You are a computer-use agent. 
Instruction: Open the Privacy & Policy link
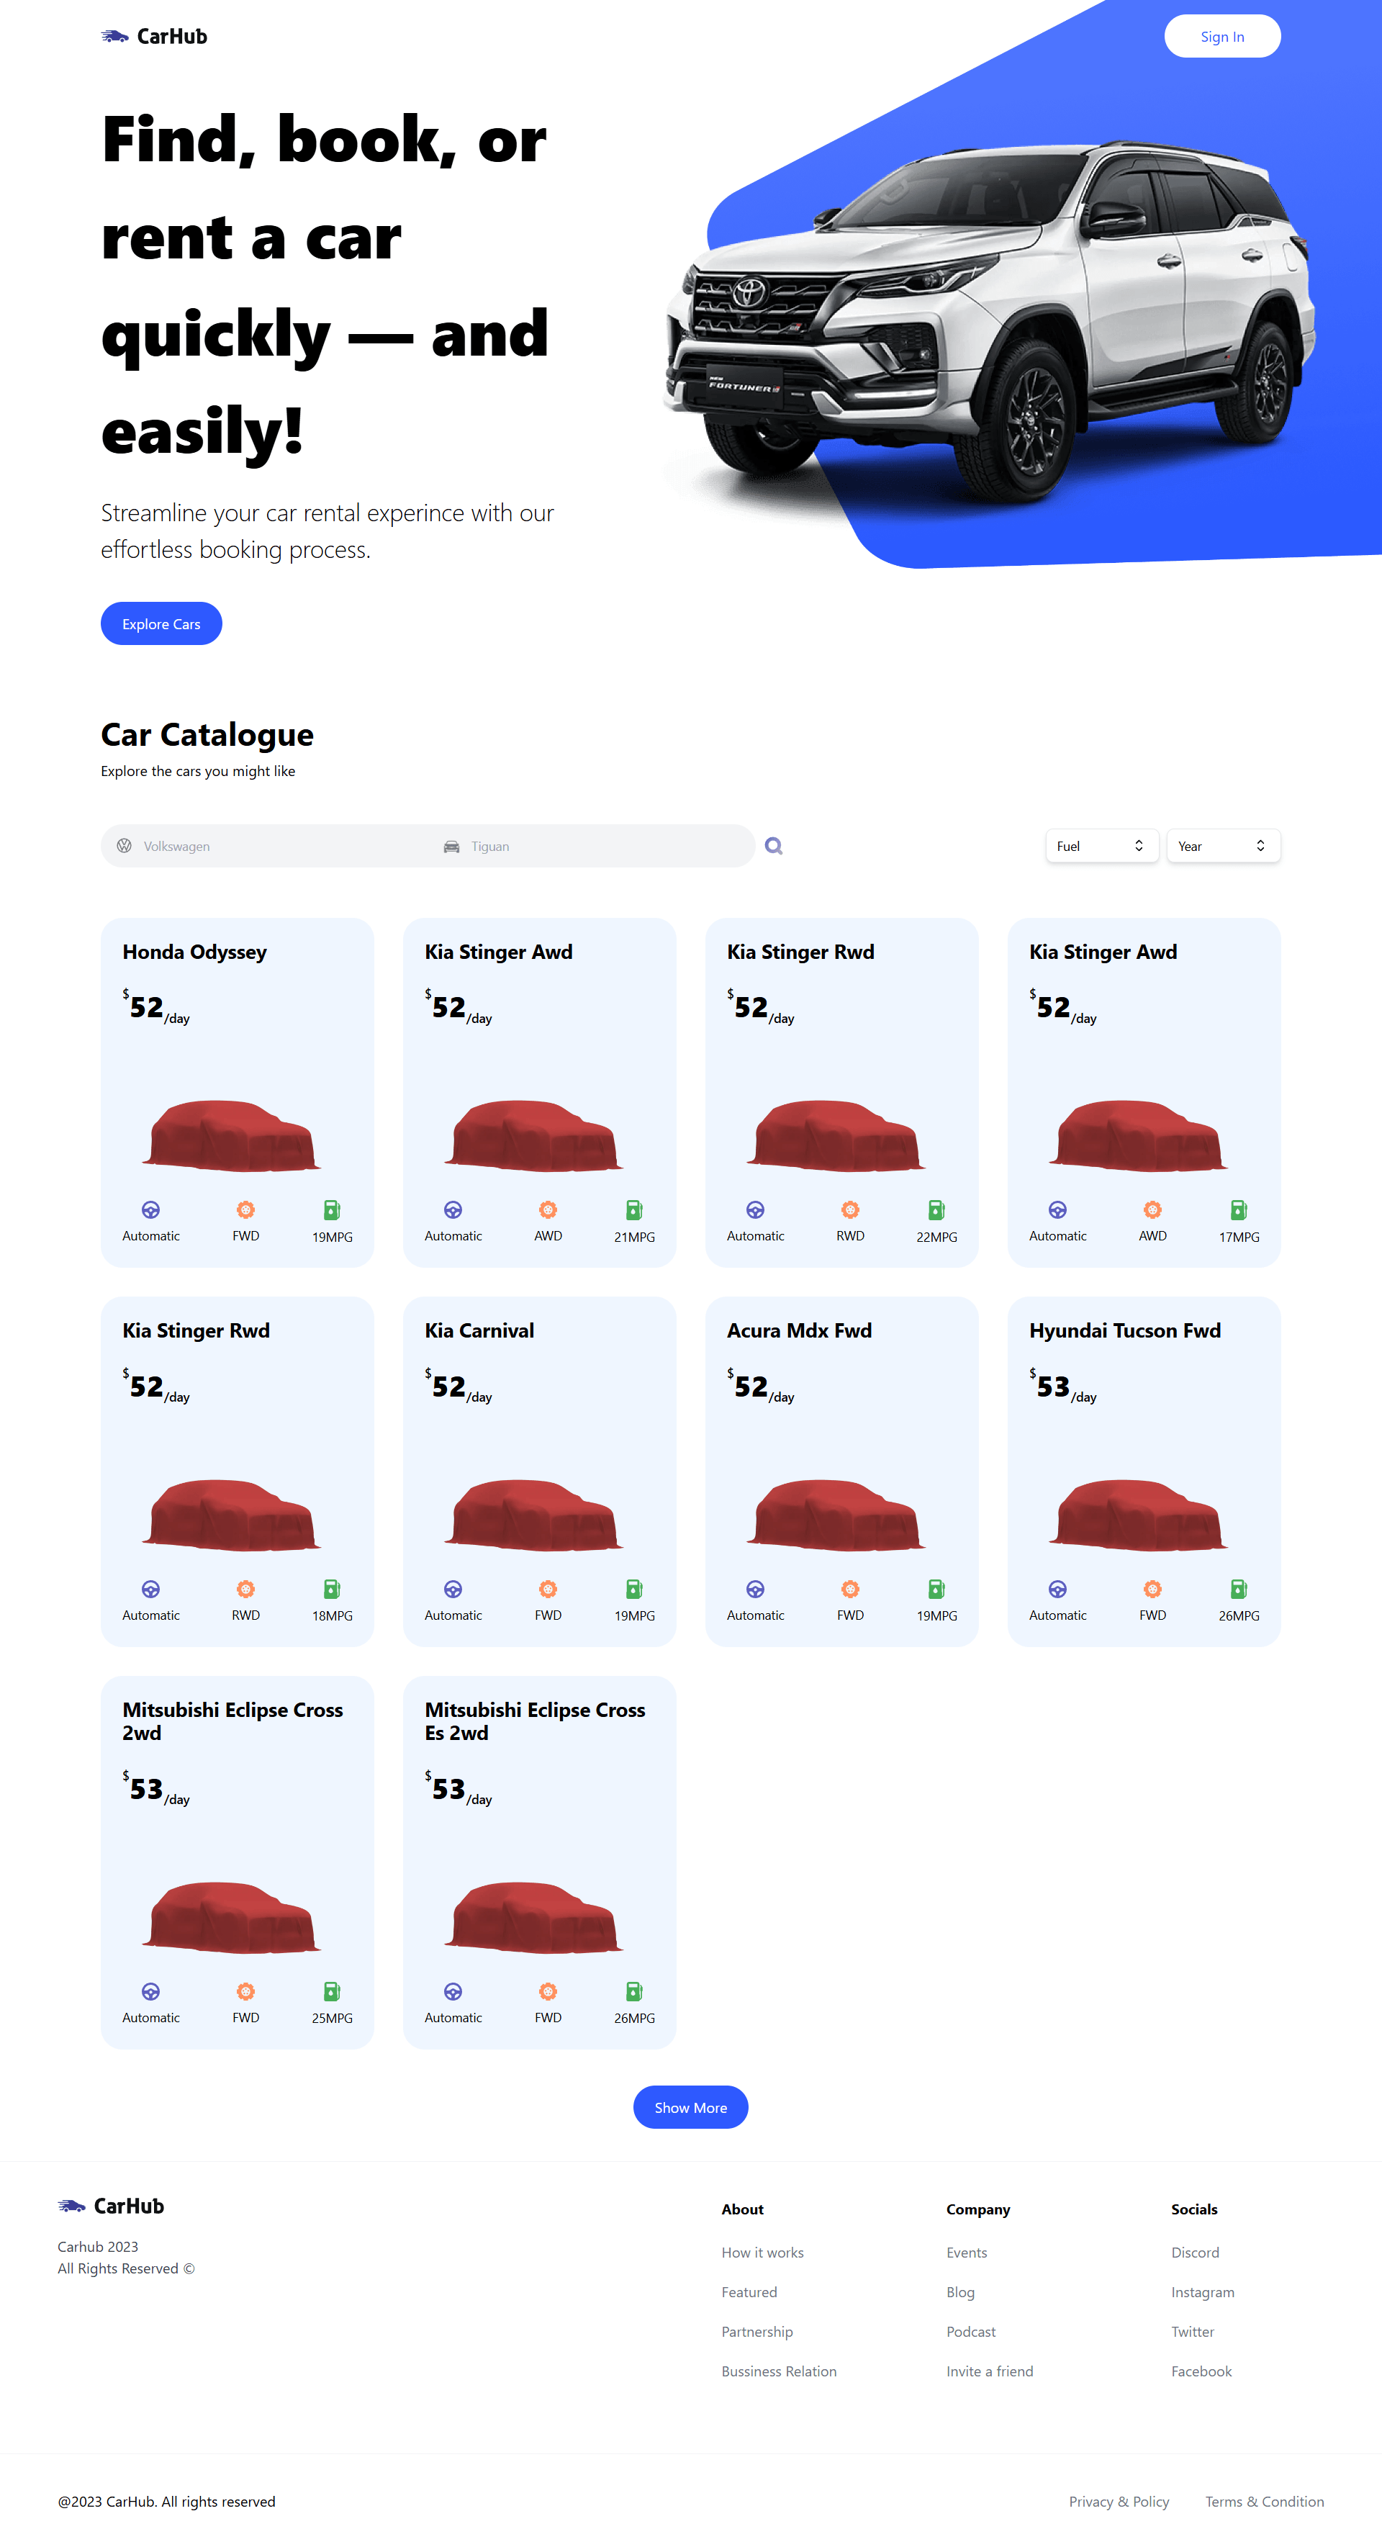[1119, 2502]
